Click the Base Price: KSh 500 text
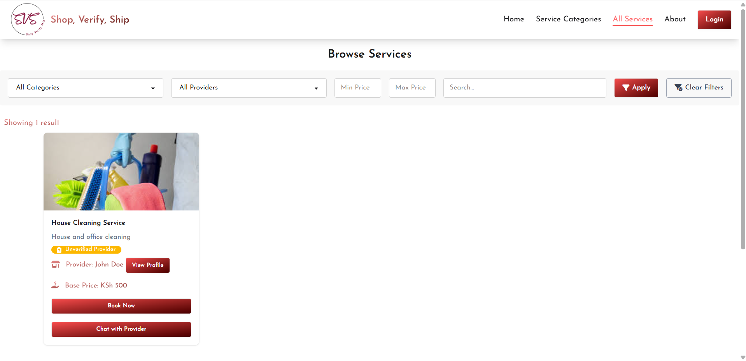The width and height of the screenshot is (746, 361). pyautogui.click(x=96, y=285)
